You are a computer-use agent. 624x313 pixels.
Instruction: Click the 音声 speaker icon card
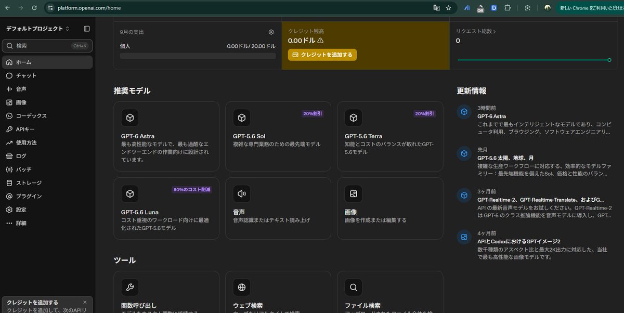242,194
